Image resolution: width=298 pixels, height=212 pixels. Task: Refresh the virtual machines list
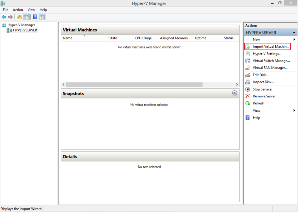(x=258, y=103)
